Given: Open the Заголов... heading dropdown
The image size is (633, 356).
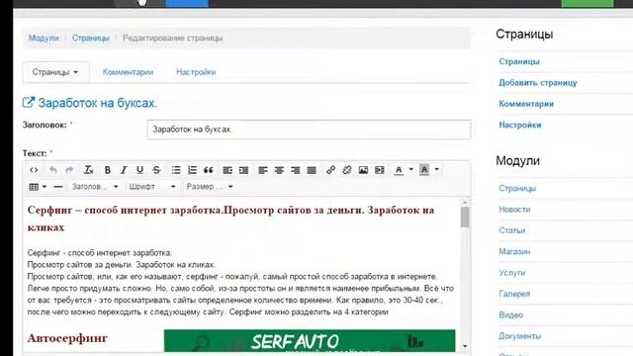Looking at the screenshot, I should (x=95, y=187).
